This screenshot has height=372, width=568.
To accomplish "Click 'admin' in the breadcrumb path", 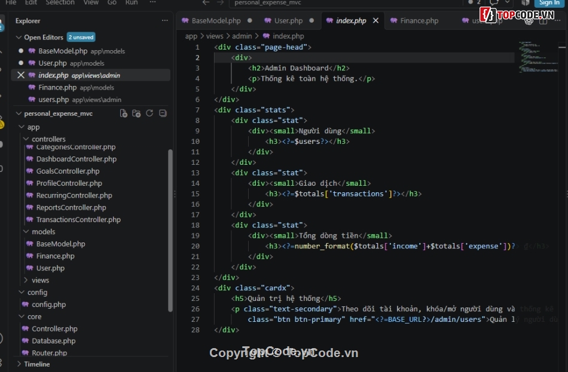I will point(242,36).
